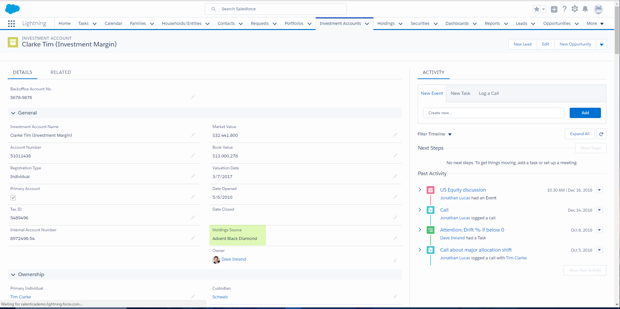Expand the Call about major allocation shift entry
The width and height of the screenshot is (620, 309).
pyautogui.click(x=420, y=250)
